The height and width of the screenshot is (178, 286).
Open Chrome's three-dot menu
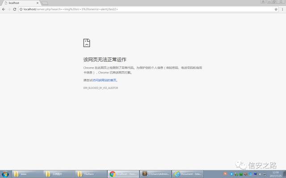282,9
